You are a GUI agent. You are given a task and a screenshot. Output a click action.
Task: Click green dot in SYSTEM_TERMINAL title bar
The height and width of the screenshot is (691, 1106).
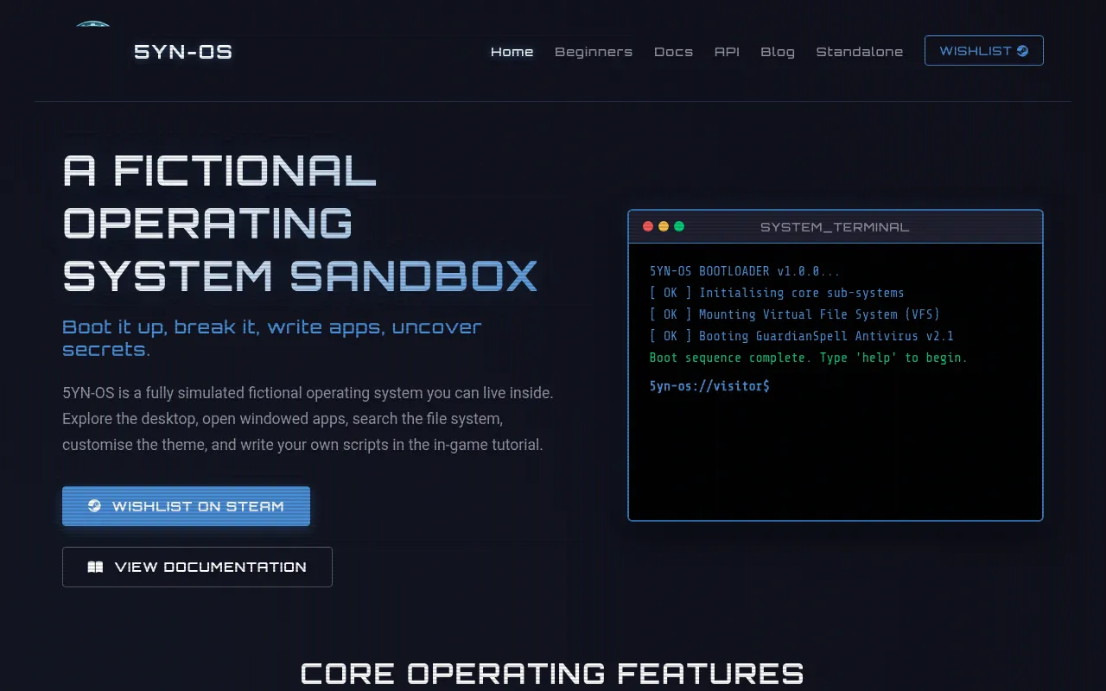(679, 226)
